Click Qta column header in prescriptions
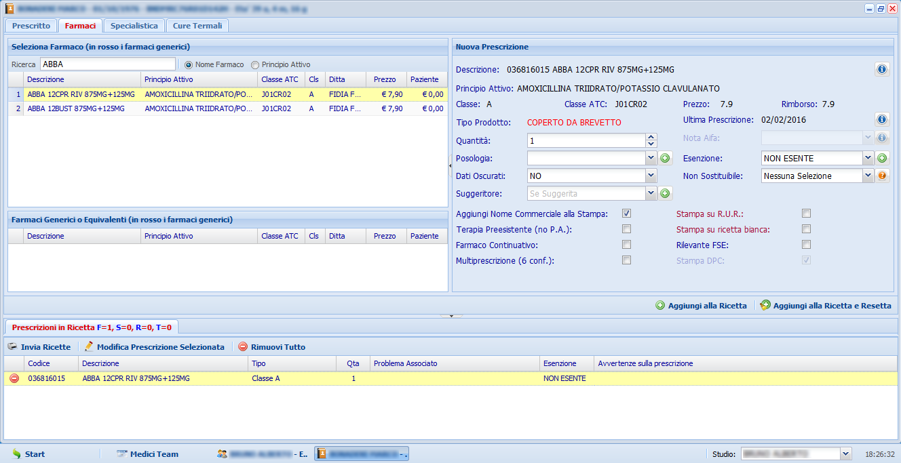This screenshot has height=463, width=901. (x=353, y=363)
